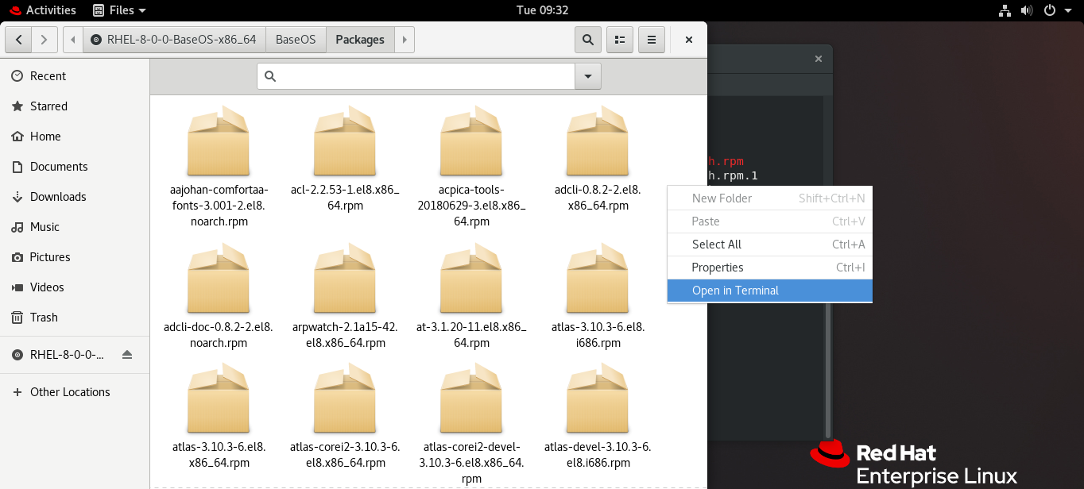Eject the RHEL-8-0-0 disc in sidebar

click(127, 355)
